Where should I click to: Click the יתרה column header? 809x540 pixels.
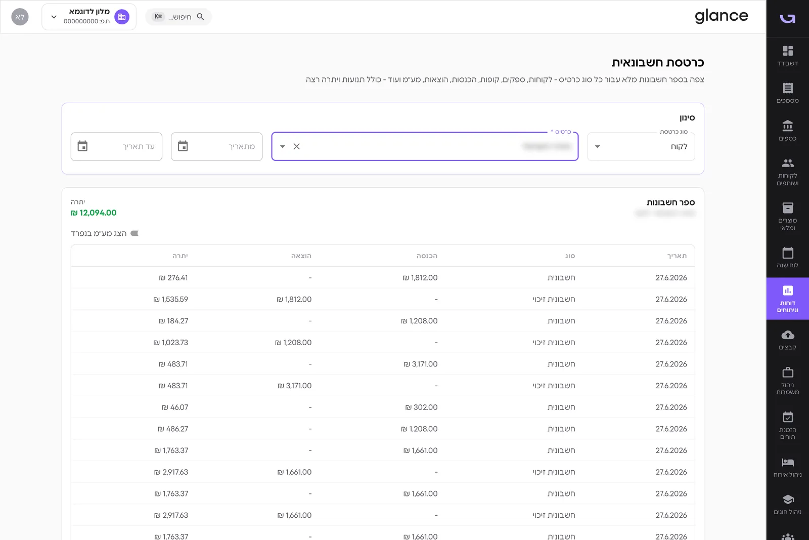180,256
